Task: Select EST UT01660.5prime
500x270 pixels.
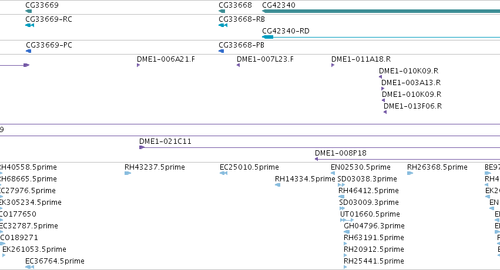Action: (370, 214)
